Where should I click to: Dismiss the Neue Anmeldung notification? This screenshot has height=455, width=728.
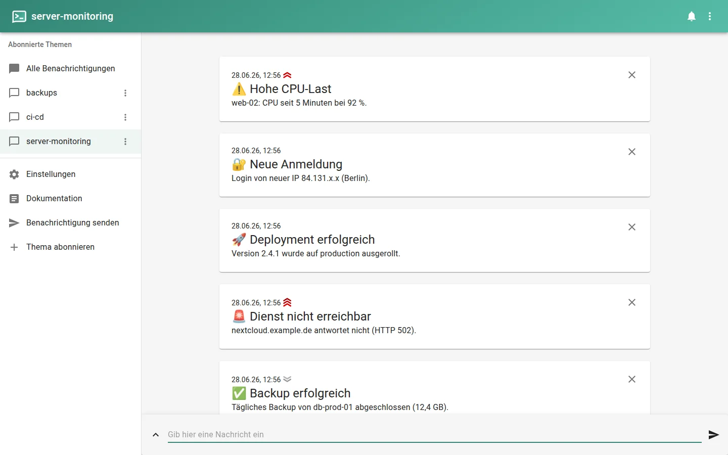point(632,152)
